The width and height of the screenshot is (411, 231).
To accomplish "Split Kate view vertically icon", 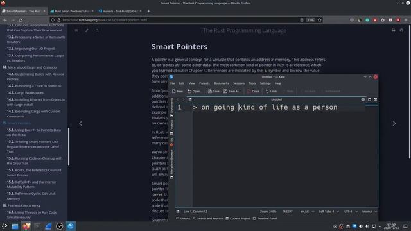I will coord(375,99).
